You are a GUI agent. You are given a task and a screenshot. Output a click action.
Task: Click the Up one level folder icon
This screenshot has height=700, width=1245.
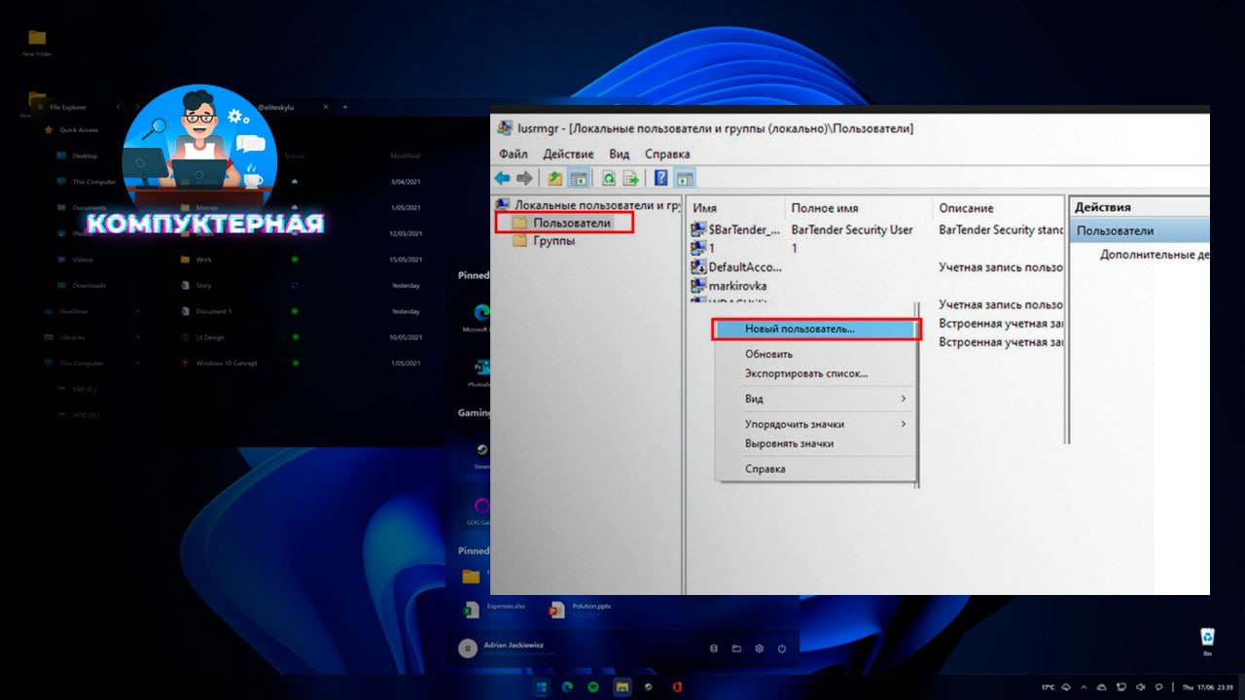(554, 178)
